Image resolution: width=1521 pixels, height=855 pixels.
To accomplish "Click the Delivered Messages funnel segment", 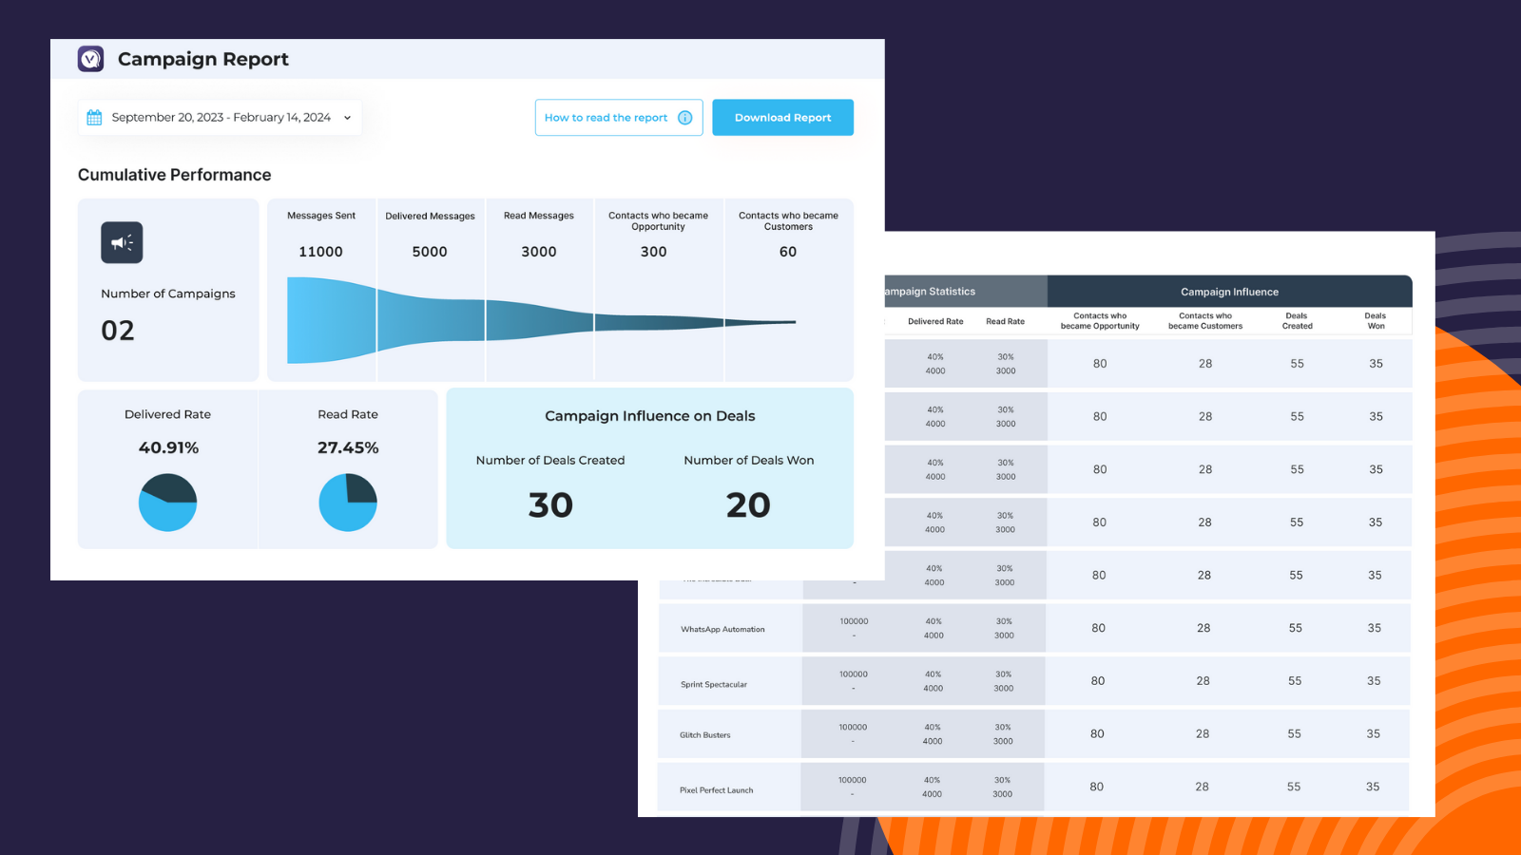I will [430, 320].
